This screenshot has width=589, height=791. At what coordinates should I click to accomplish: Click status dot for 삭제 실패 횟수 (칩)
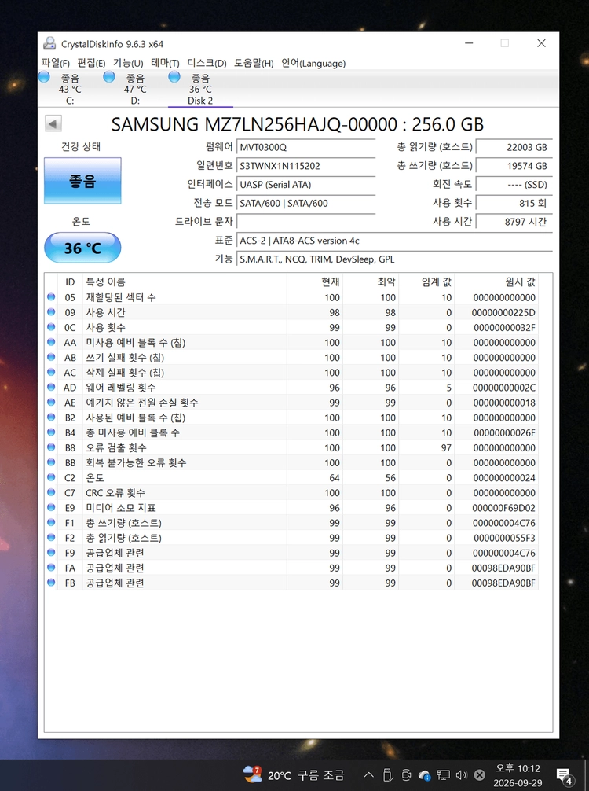[x=51, y=372]
